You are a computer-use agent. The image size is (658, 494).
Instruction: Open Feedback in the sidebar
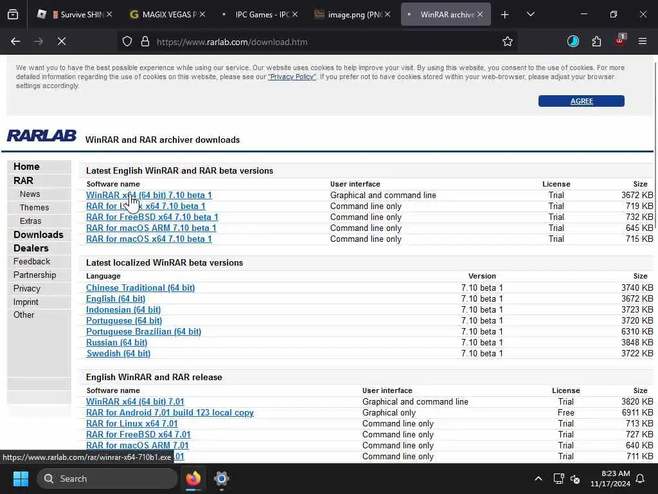point(31,261)
